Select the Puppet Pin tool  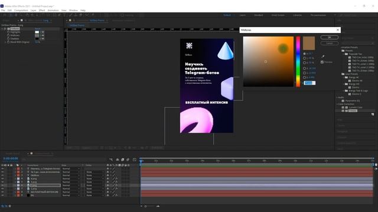pyautogui.click(x=93, y=15)
